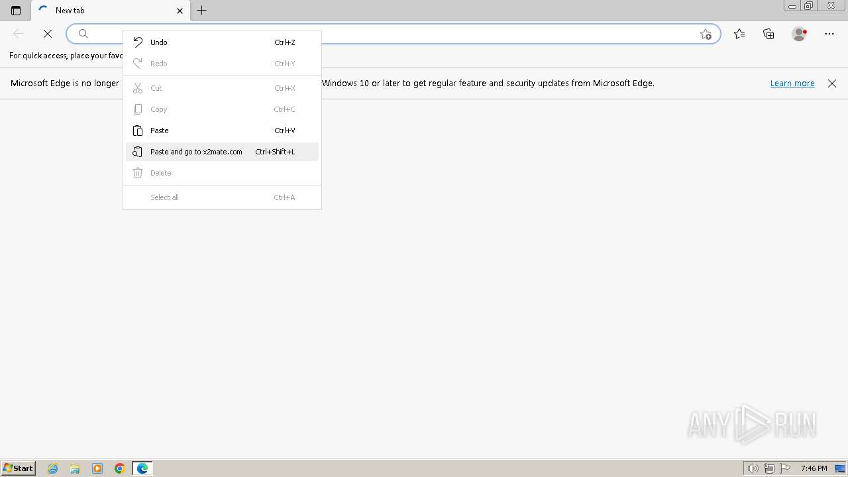Open Action Center flag tray icon
Image resolution: width=848 pixels, height=477 pixels.
pyautogui.click(x=785, y=468)
